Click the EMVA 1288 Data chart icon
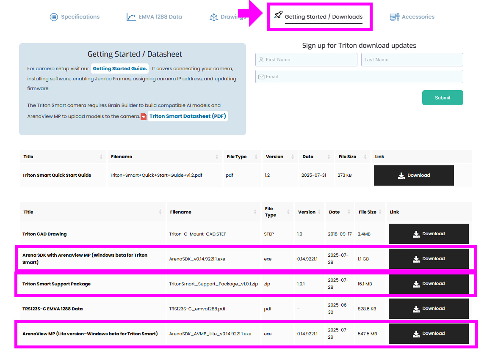The height and width of the screenshot is (359, 498). coord(131,17)
